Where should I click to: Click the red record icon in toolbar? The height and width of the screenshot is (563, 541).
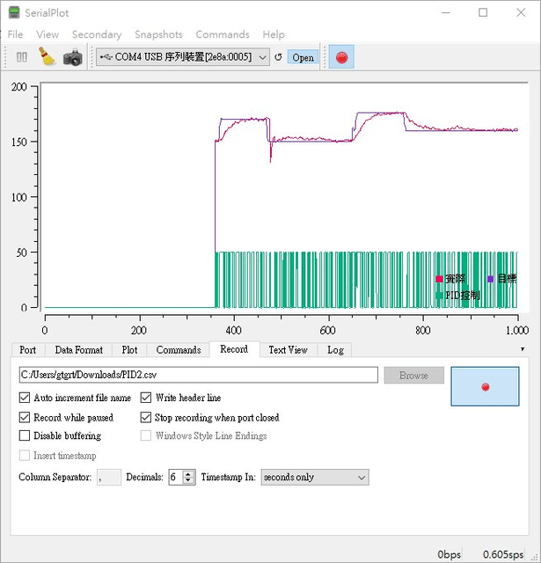point(341,57)
